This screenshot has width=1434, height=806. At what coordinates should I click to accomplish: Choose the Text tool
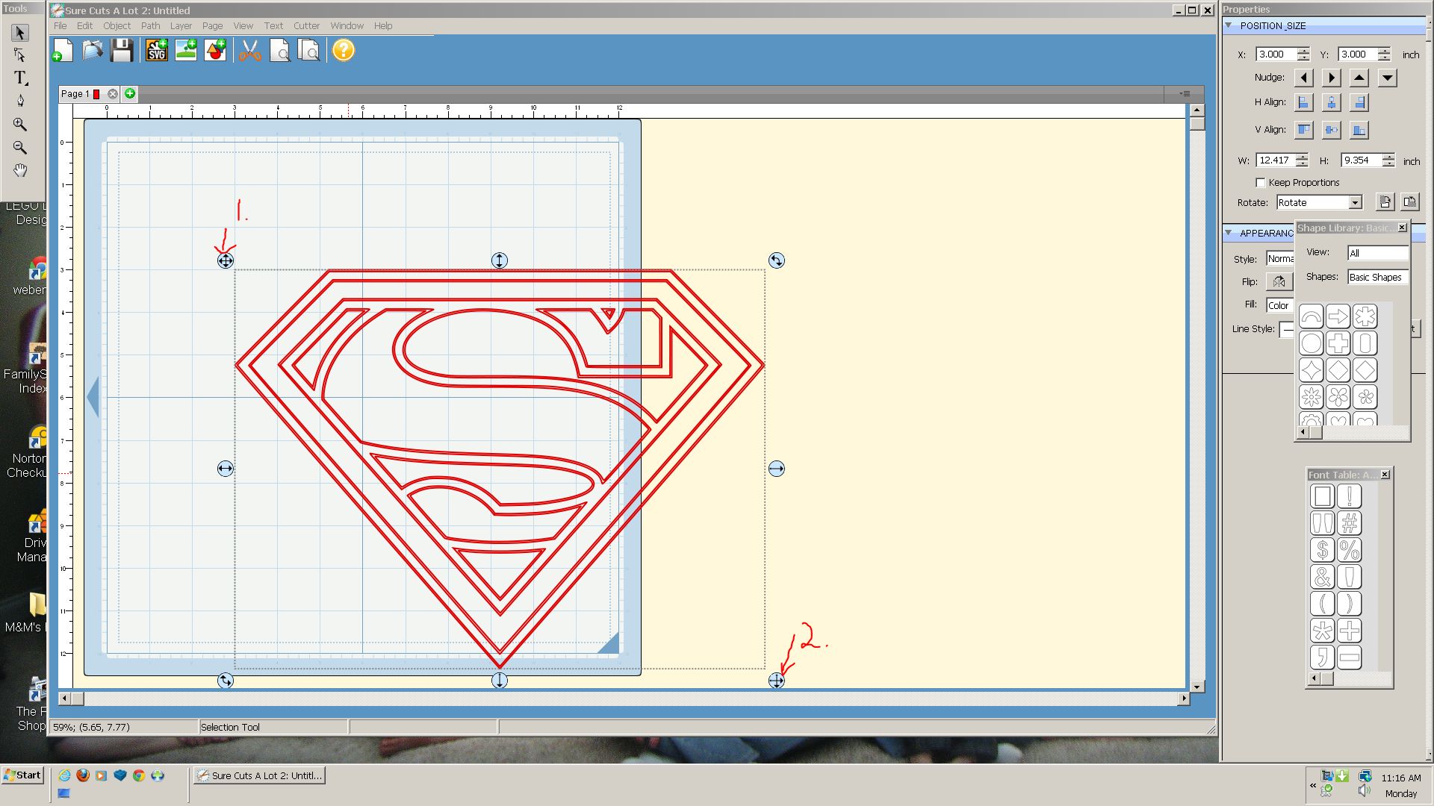pyautogui.click(x=20, y=78)
